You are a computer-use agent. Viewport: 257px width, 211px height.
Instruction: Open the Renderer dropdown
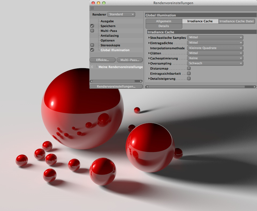121,14
